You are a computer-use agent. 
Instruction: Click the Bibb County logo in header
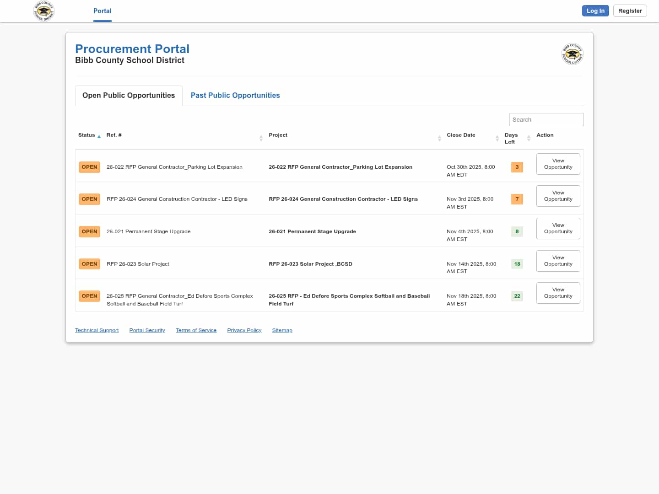click(44, 11)
